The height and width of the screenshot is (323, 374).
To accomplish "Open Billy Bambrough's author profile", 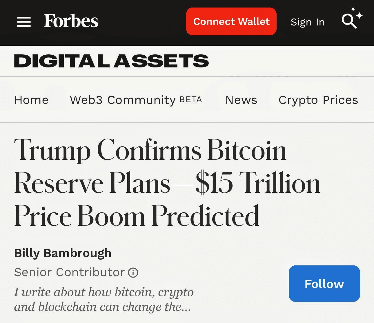I will (63, 253).
